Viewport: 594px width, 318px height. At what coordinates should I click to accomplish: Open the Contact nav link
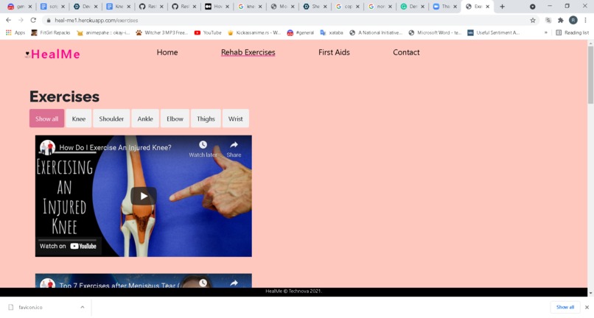point(406,52)
